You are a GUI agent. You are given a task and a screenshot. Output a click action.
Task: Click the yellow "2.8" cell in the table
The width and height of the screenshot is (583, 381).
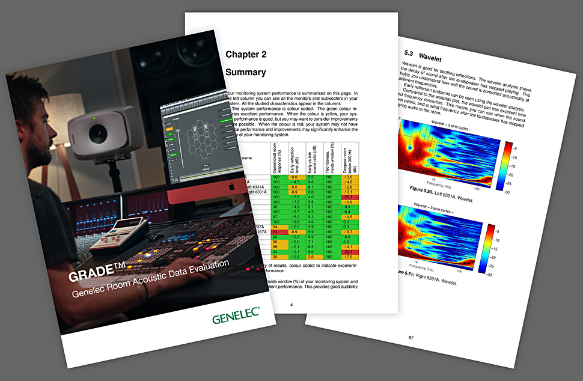(x=314, y=257)
